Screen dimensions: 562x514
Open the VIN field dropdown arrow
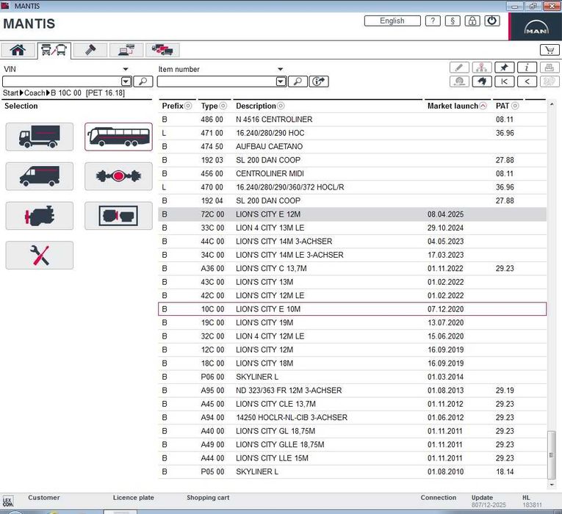126,82
